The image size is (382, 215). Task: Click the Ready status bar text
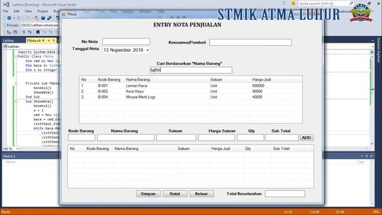click(5, 212)
